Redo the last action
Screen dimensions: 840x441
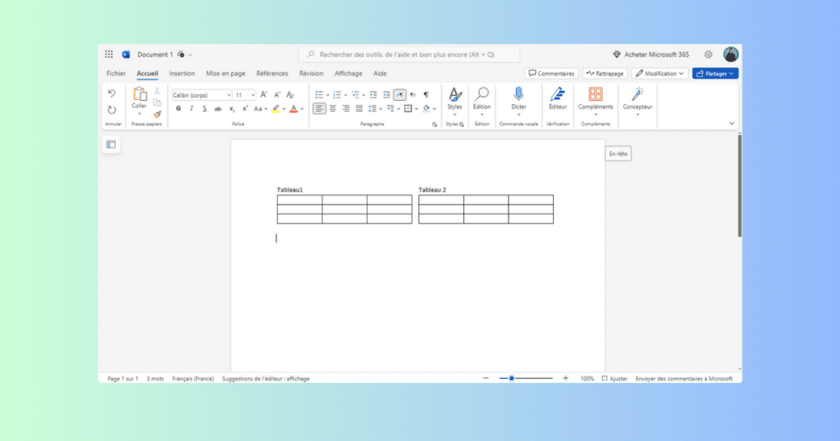(x=112, y=110)
